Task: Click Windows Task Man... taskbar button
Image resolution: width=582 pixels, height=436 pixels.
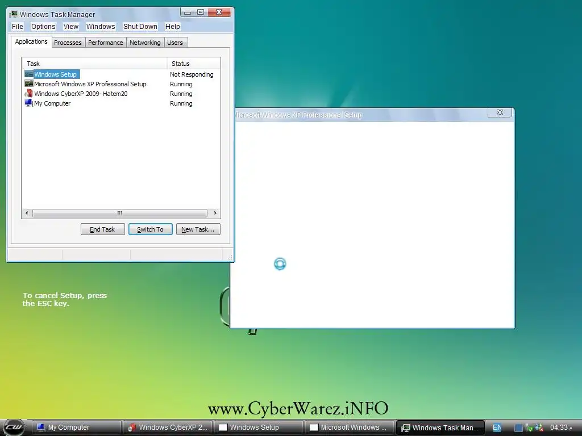Action: point(440,427)
